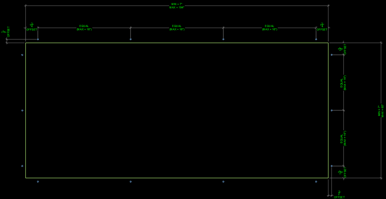The width and height of the screenshot is (386, 199).
Task: Select the upper hole marker on the left side
Action: [x=22, y=55]
